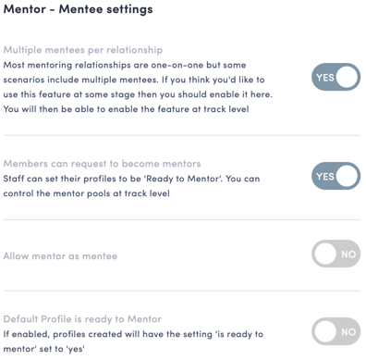The image size is (366, 360).
Task: Click the divider line below Multiple mentees section
Action: coord(182,135)
